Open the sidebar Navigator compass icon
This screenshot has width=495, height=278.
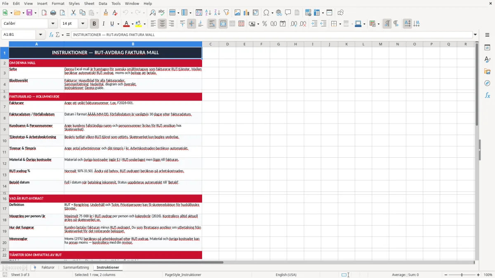[487, 83]
